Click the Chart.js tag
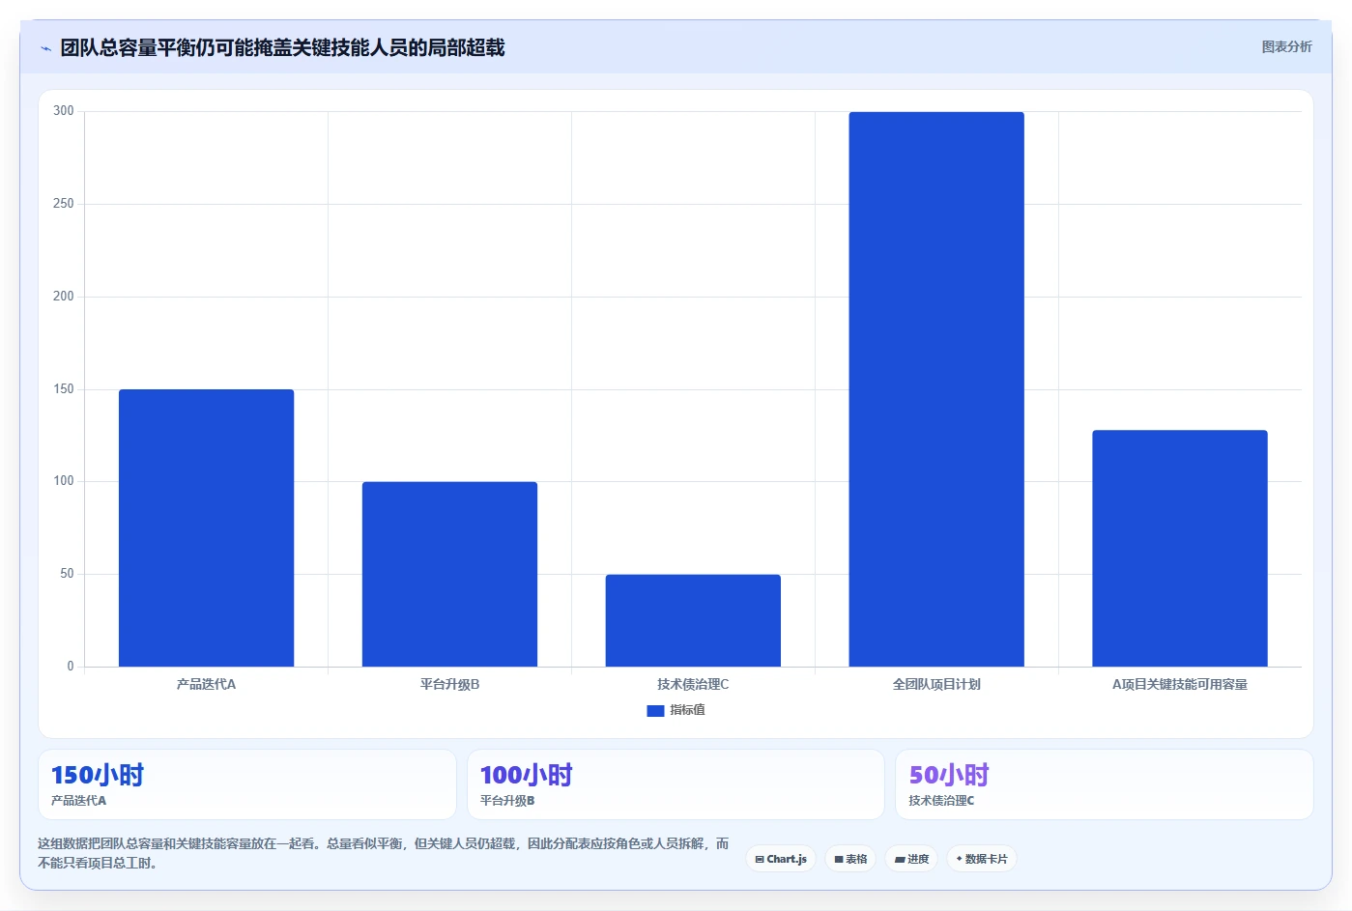This screenshot has height=911, width=1352. [x=781, y=859]
